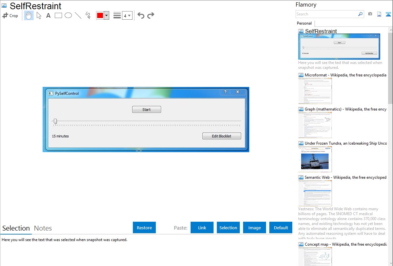The height and width of the screenshot is (266, 393).
Task: Open the Personal tab
Action: [x=304, y=23]
